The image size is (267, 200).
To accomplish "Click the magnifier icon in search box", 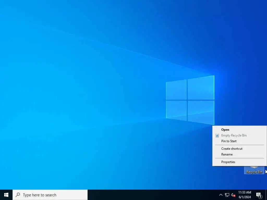I will (18, 195).
